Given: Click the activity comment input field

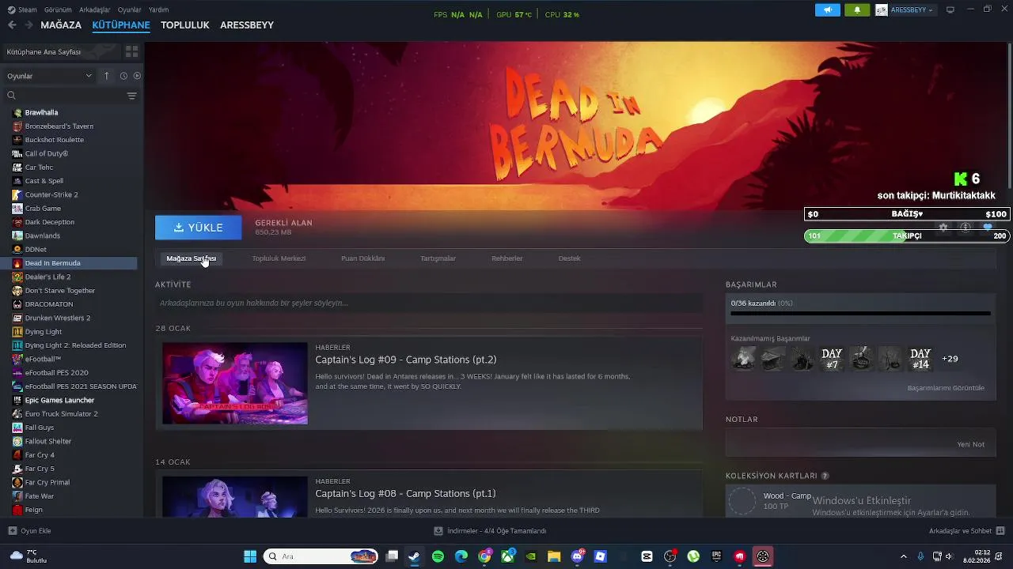Looking at the screenshot, I should [x=429, y=303].
